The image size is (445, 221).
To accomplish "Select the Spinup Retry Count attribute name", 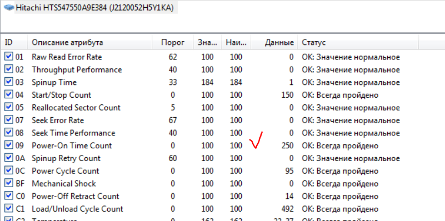I will coord(66,158).
